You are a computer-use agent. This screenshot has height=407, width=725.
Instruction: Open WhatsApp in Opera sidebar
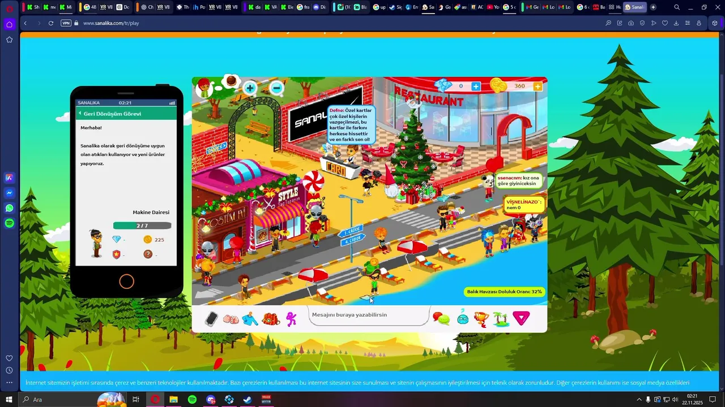[x=9, y=208]
